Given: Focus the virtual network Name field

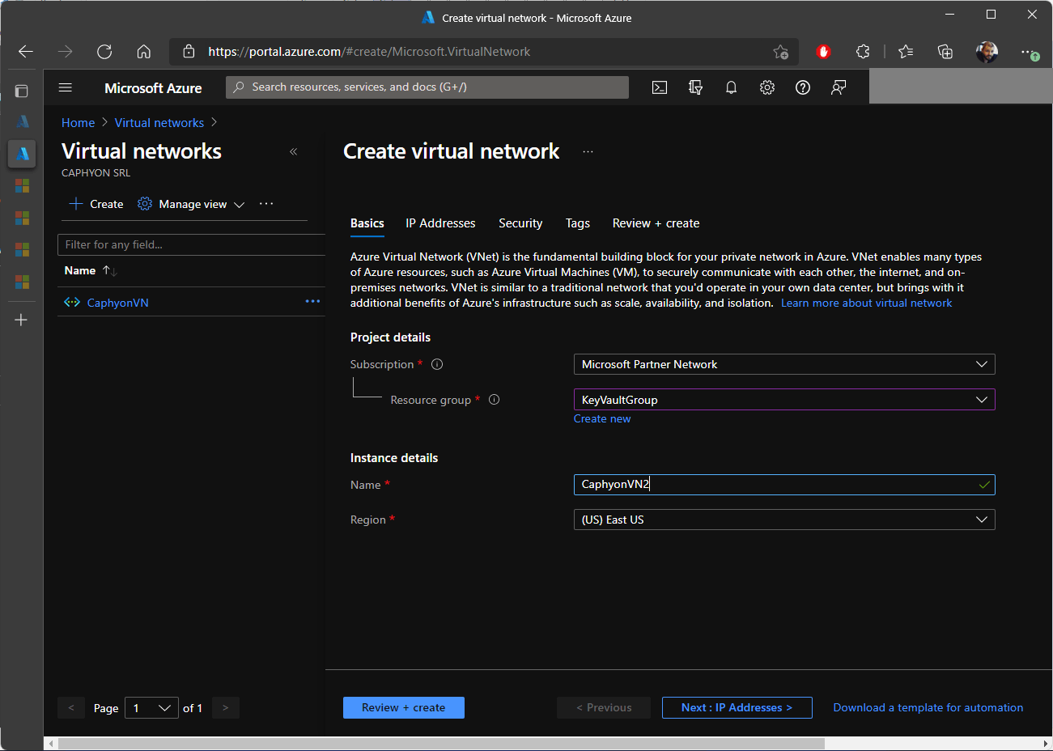Looking at the screenshot, I should pyautogui.click(x=783, y=485).
